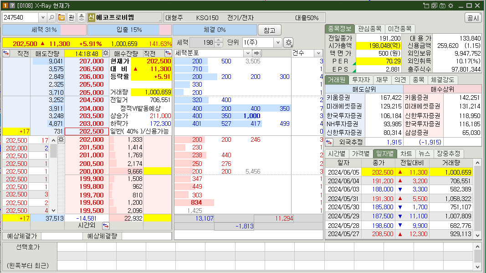The image size is (486, 273).
Task: Open the 건수 column dropdown
Action: [x=318, y=53]
